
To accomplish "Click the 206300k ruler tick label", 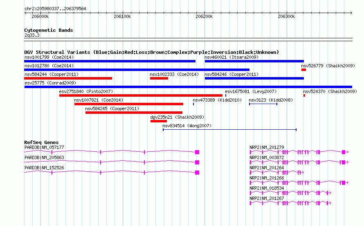I will [x=286, y=16].
